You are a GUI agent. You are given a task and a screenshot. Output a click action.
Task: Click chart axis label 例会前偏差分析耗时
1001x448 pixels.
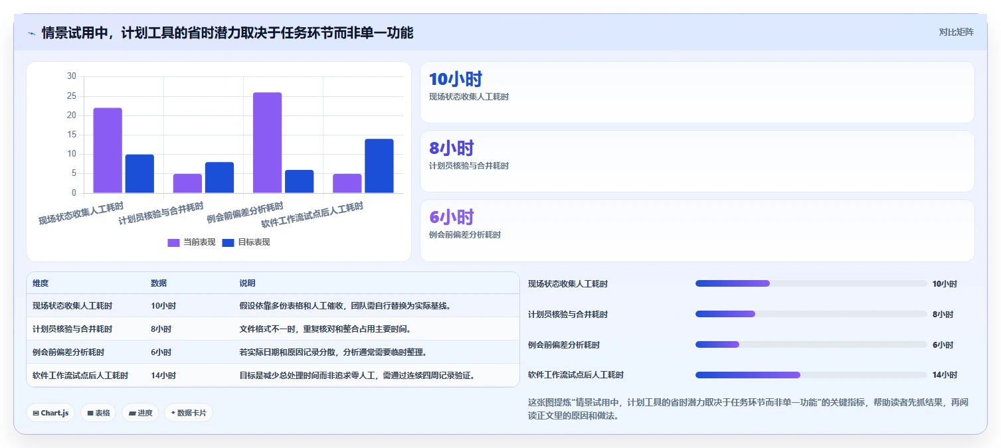click(246, 212)
